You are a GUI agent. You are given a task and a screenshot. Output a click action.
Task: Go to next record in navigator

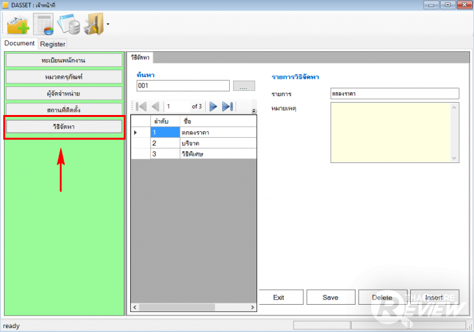pos(213,107)
